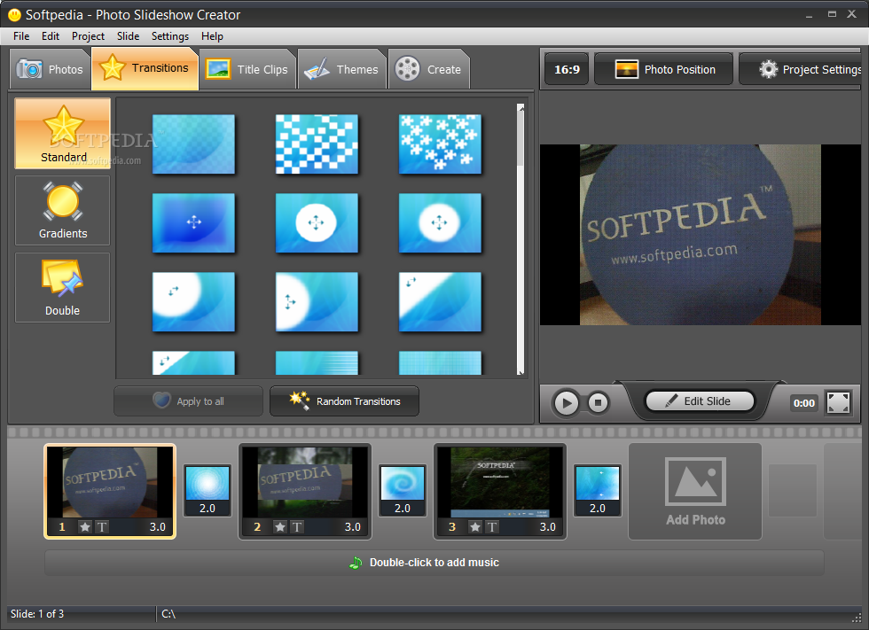Select slide 1 thumbnail in timeline
Image resolution: width=869 pixels, height=630 pixels.
(110, 491)
